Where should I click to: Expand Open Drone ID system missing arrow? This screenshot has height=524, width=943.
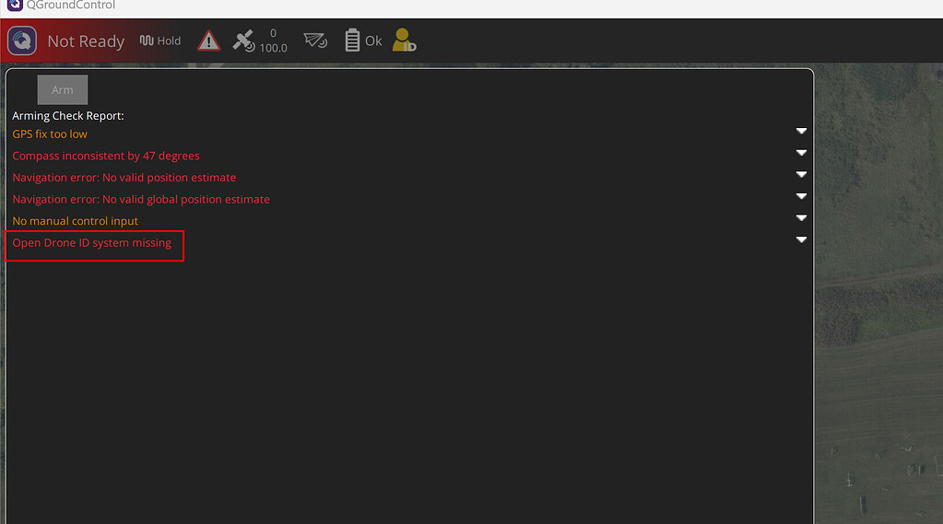(x=801, y=239)
